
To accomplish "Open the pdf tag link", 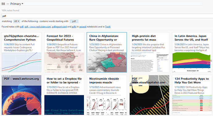I will [x=22, y=27].
